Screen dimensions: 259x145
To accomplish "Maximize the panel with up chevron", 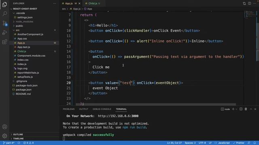I will coord(251,109).
